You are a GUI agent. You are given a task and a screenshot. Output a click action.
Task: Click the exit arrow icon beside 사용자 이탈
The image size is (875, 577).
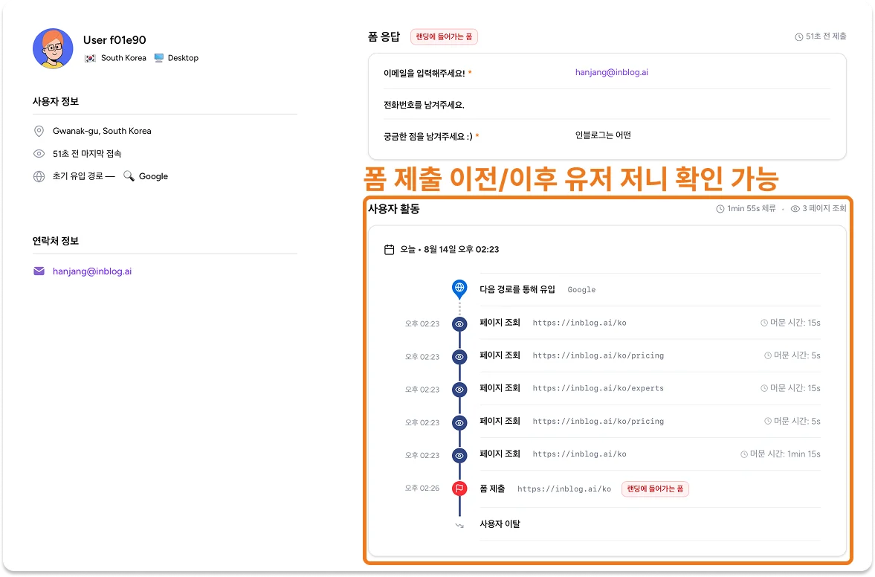pos(459,525)
